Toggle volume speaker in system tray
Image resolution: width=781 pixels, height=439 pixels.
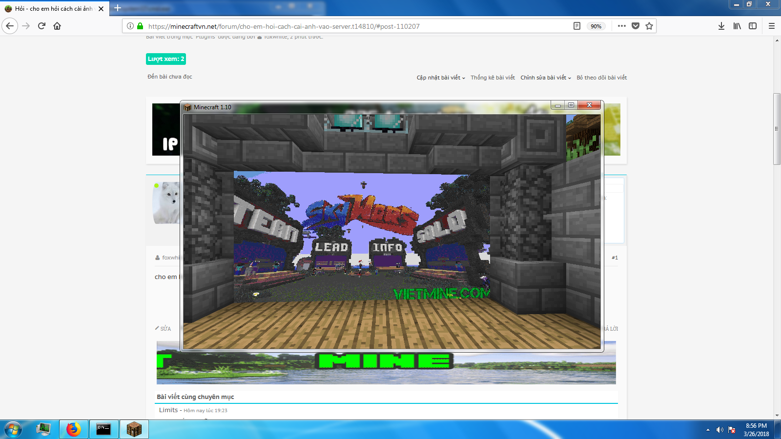719,430
